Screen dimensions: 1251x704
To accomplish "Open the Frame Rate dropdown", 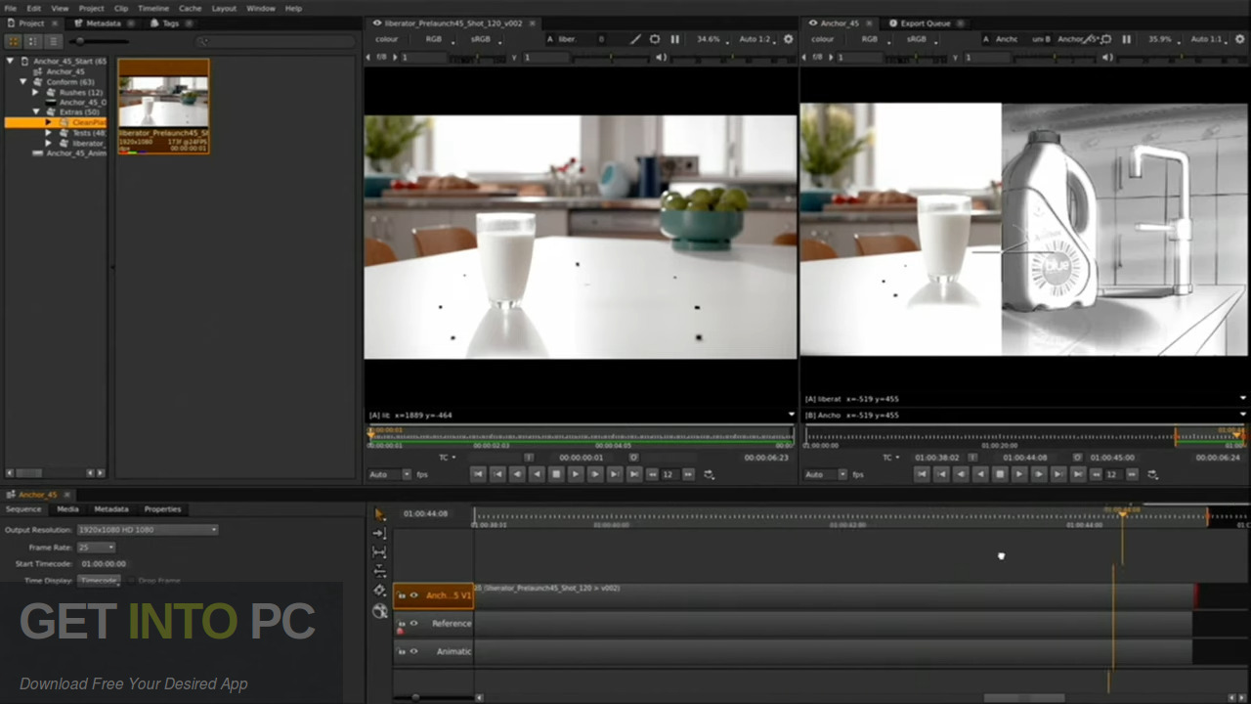I will pyautogui.click(x=96, y=548).
